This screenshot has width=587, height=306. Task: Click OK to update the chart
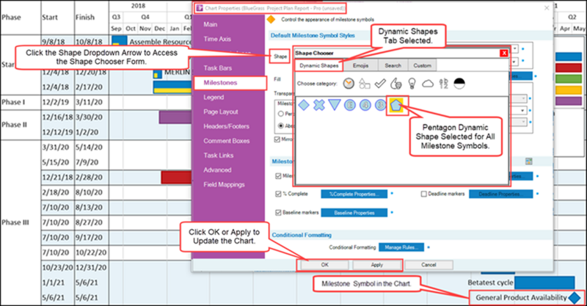tap(324, 265)
